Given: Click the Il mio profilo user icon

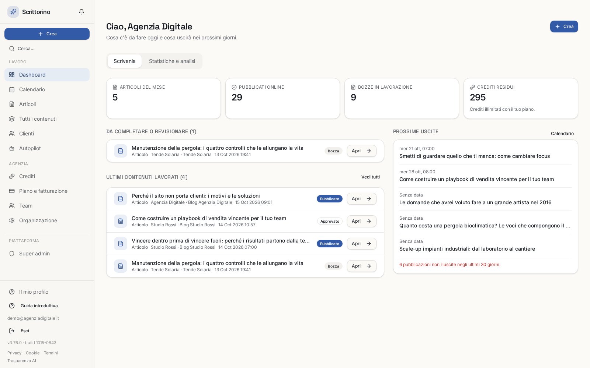Looking at the screenshot, I should tap(12, 292).
